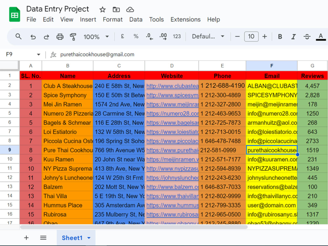Select cell with Mei Jin Ramen
The width and height of the screenshot is (328, 246).
(x=67, y=104)
